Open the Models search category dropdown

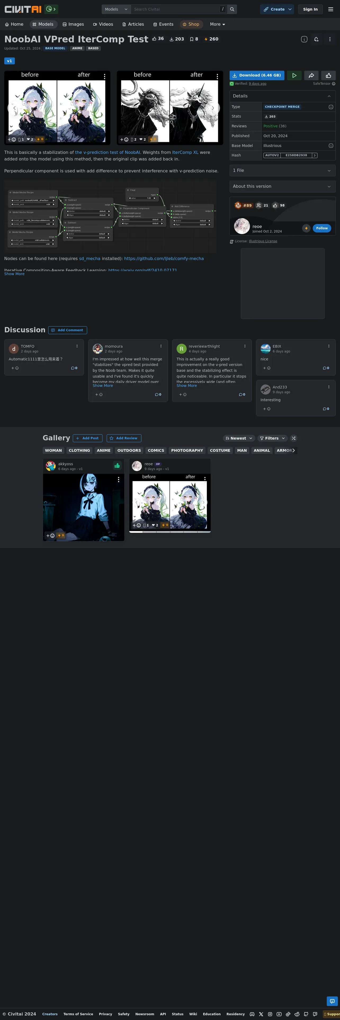point(116,9)
